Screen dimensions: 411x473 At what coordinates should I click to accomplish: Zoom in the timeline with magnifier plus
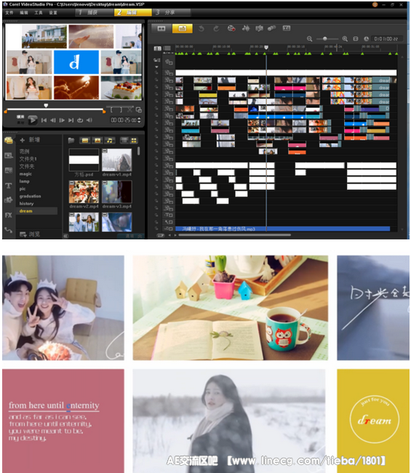coord(345,39)
